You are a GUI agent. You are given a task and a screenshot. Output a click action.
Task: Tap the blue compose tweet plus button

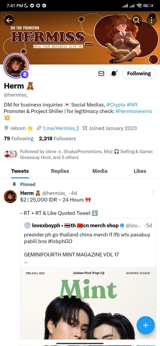[x=146, y=325]
